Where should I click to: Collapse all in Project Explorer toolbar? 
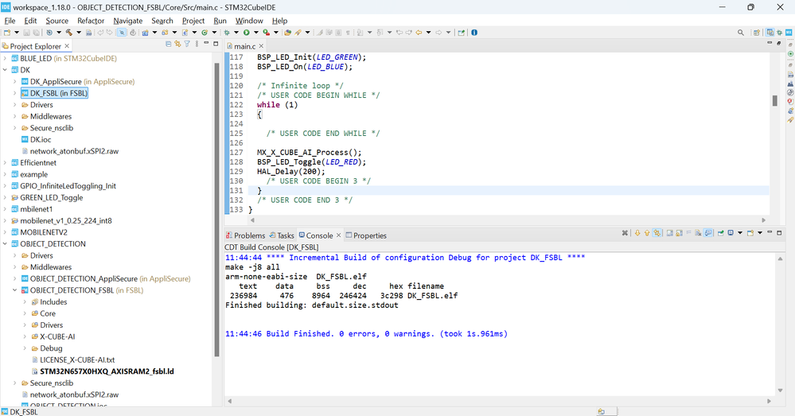168,45
